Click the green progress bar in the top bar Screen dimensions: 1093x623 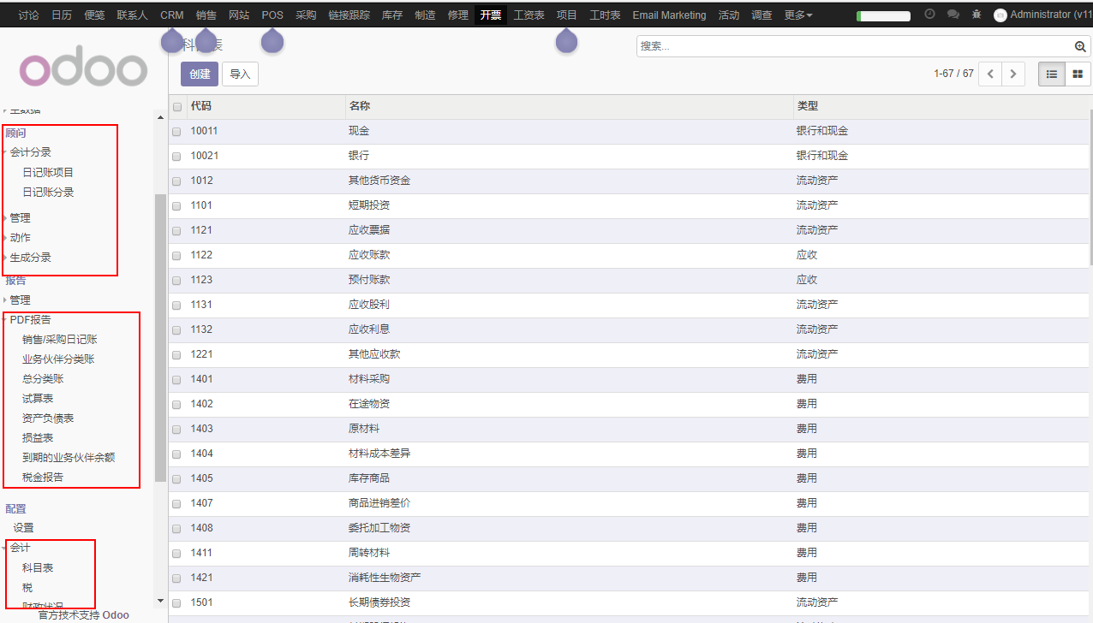pos(883,15)
